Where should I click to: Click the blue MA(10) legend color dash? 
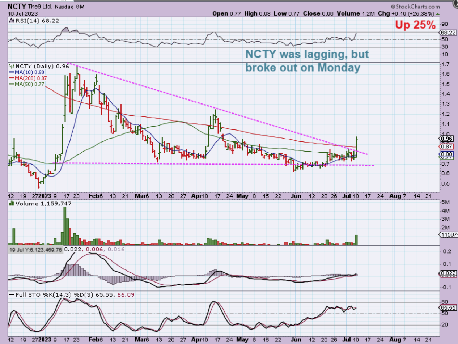11,72
